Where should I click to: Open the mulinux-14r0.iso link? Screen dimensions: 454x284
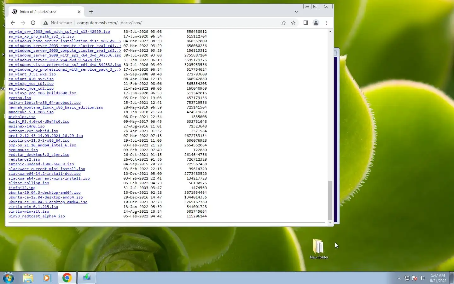[26, 126]
